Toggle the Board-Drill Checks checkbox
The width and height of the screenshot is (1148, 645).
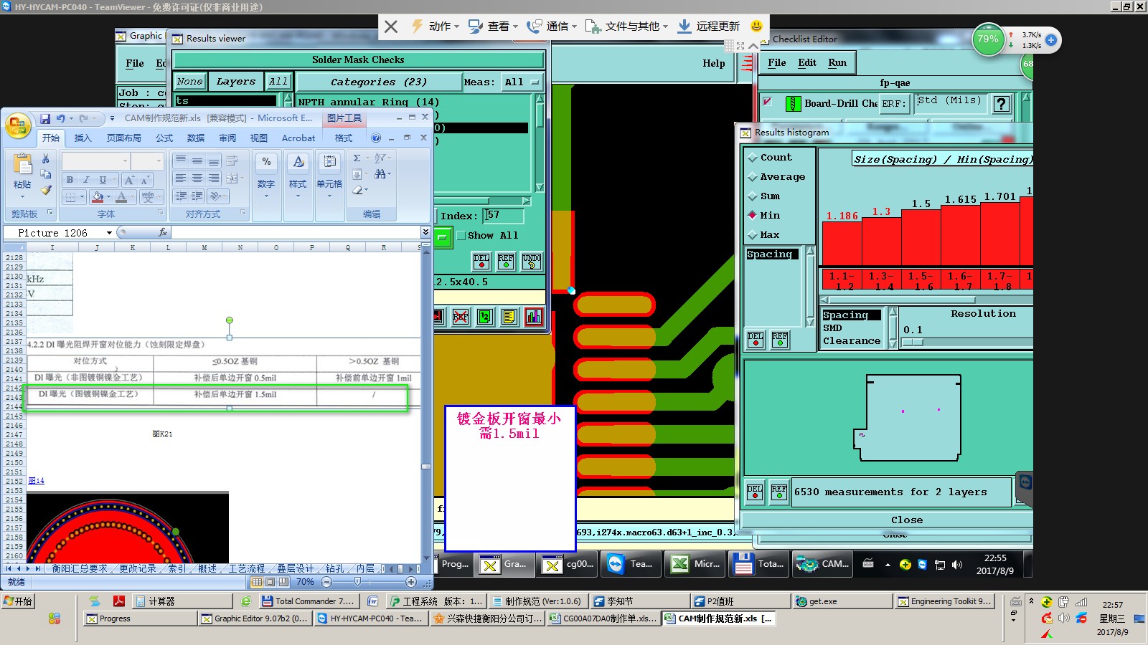[768, 102]
